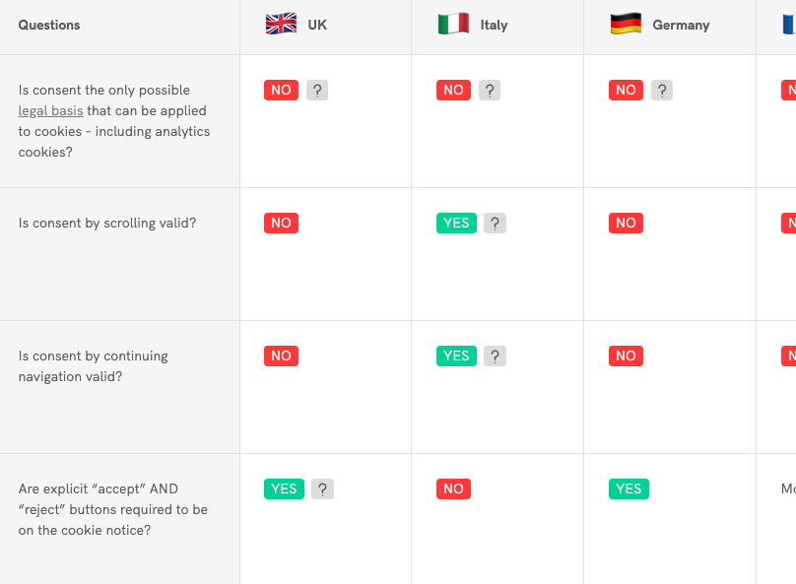Click the Italy flag icon

point(454,25)
